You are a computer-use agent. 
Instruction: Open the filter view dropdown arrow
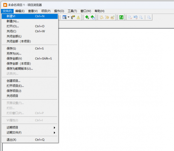pos(69,17)
